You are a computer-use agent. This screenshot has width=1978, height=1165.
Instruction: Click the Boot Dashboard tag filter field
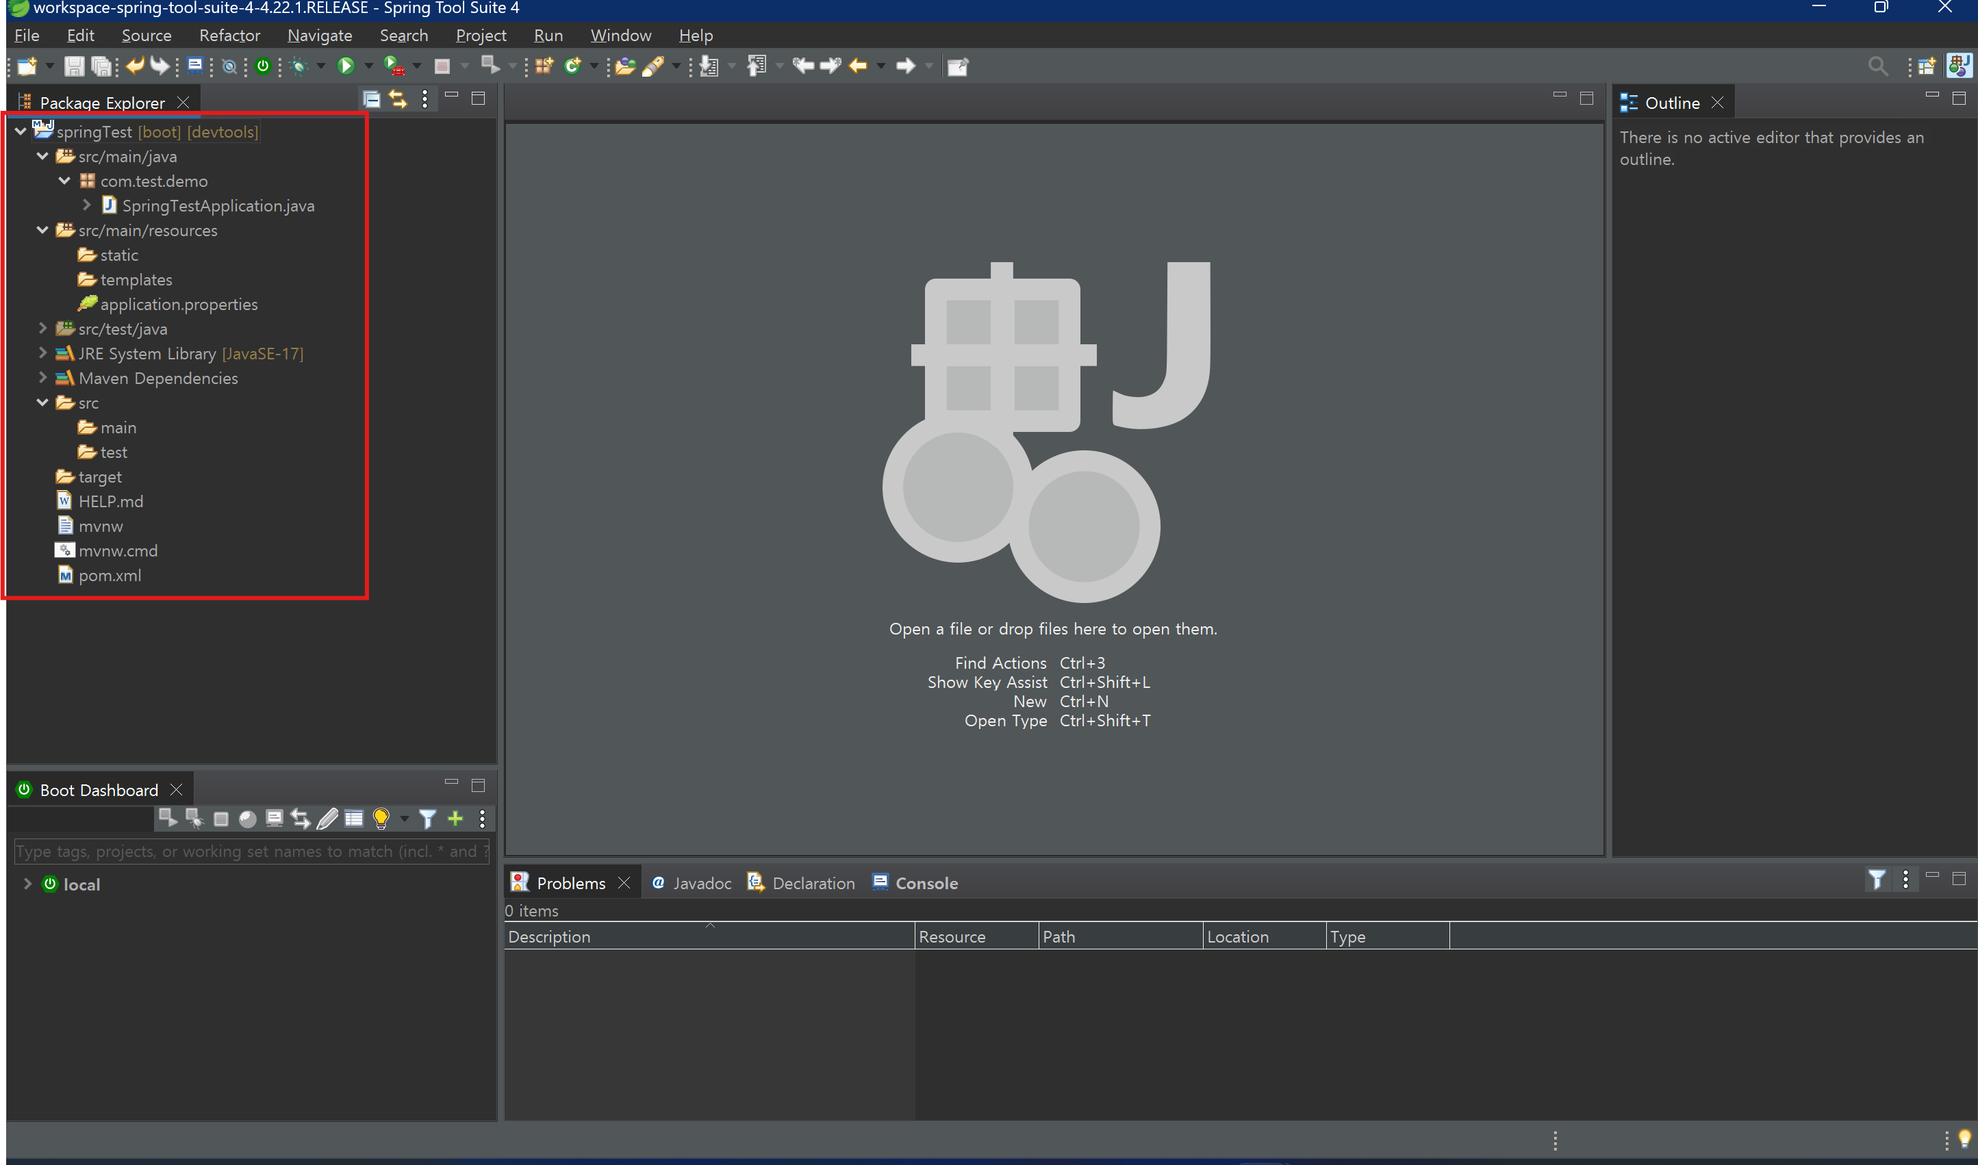[251, 851]
